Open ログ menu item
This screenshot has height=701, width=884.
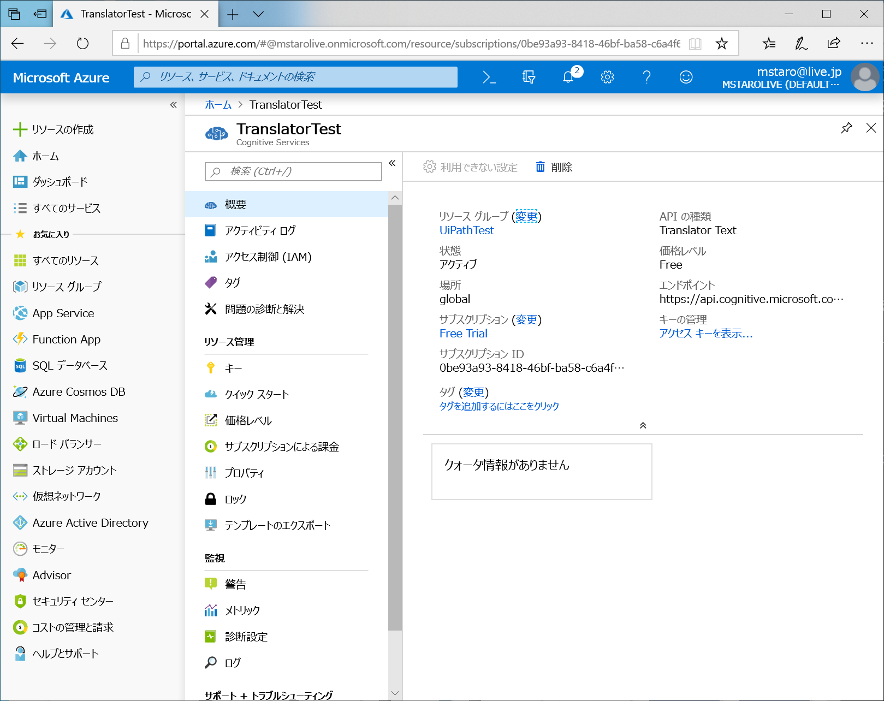pos(287,663)
